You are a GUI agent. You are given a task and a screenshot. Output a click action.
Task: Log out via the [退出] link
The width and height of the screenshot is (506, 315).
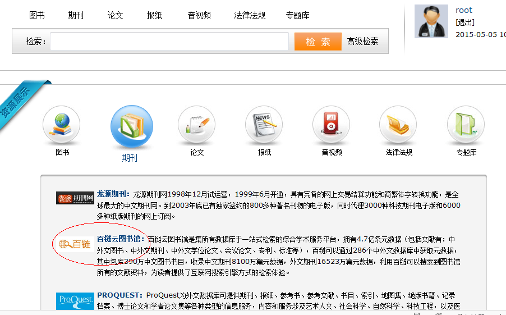[465, 22]
